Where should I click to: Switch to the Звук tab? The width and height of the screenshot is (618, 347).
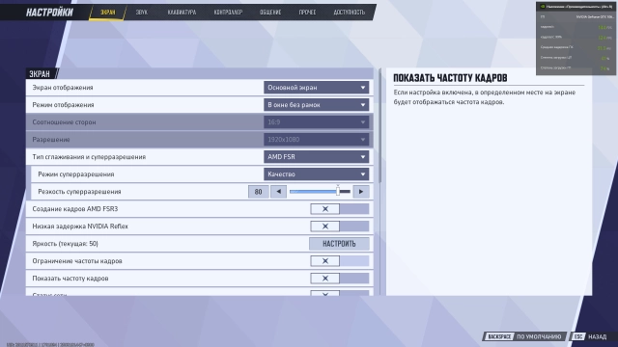click(142, 13)
